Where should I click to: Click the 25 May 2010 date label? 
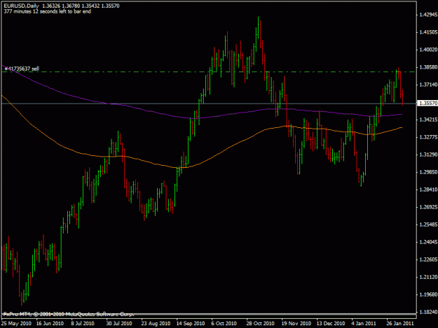pos(16,324)
